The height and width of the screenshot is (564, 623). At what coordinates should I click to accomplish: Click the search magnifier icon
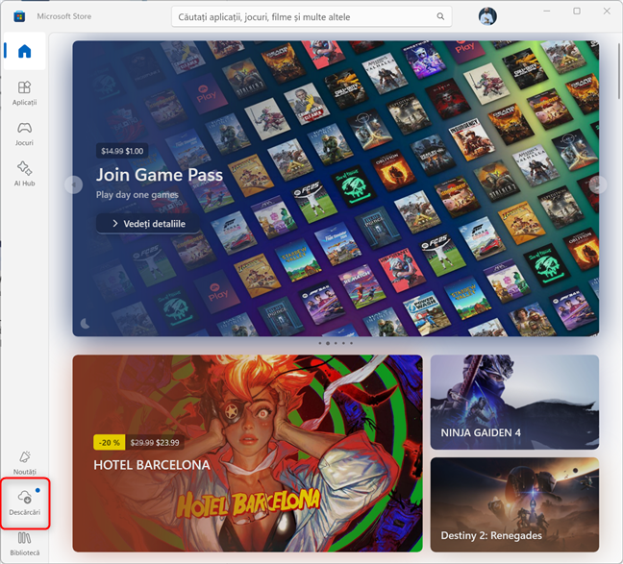click(440, 17)
